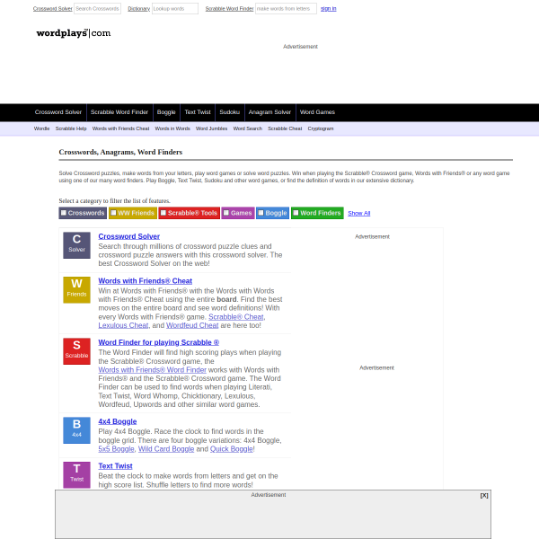
Task: Click the red S Scrabble tile icon
Action: point(76,351)
